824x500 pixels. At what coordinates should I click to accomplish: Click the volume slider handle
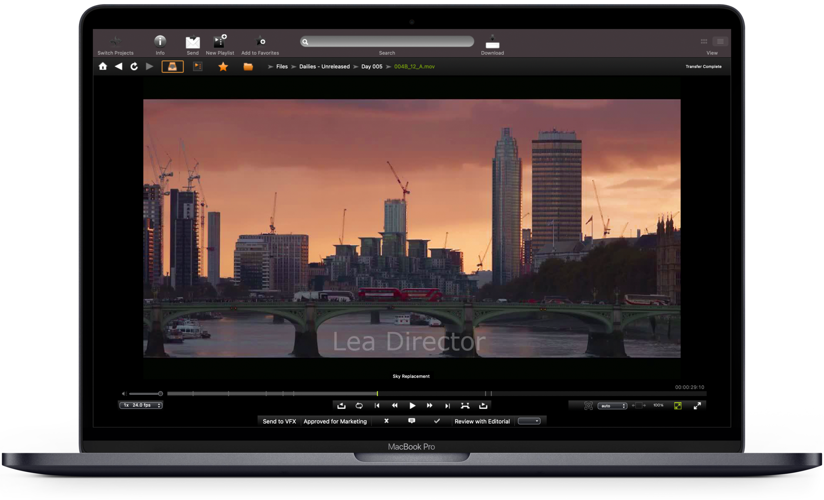click(161, 394)
